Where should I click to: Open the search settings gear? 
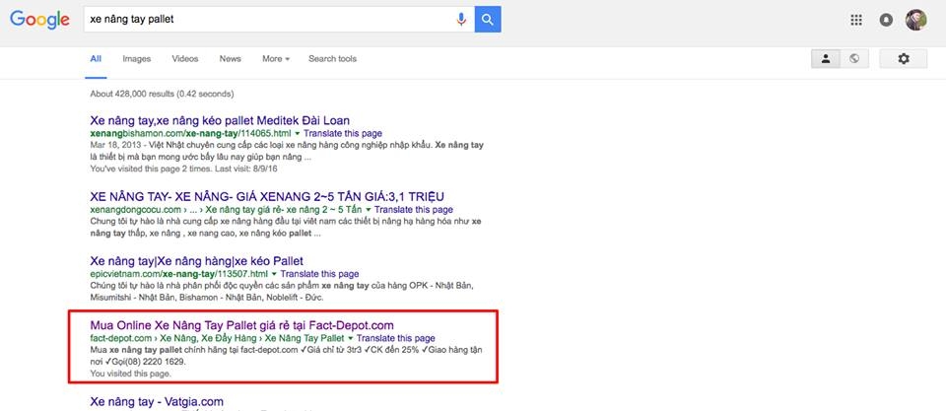(x=904, y=58)
